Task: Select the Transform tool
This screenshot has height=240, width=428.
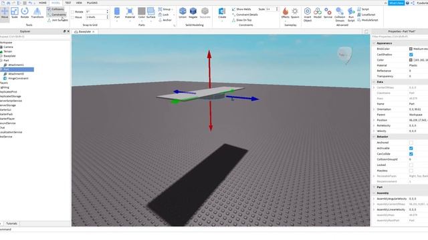Action: click(x=37, y=13)
